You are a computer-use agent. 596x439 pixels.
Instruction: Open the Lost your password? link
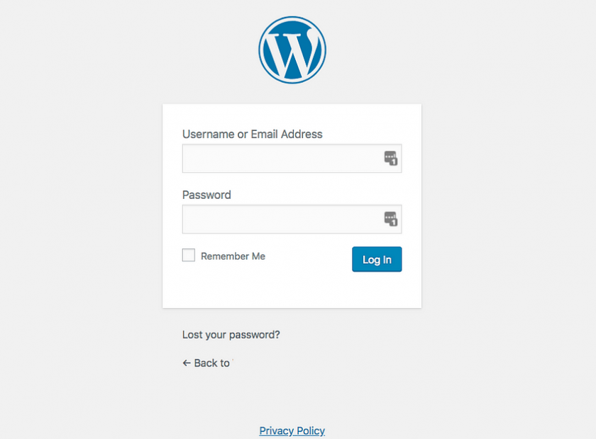pyautogui.click(x=231, y=335)
